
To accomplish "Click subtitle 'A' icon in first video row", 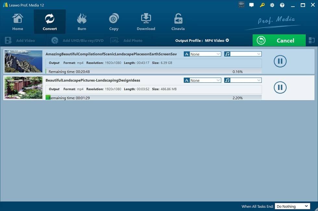I will click(x=187, y=54).
